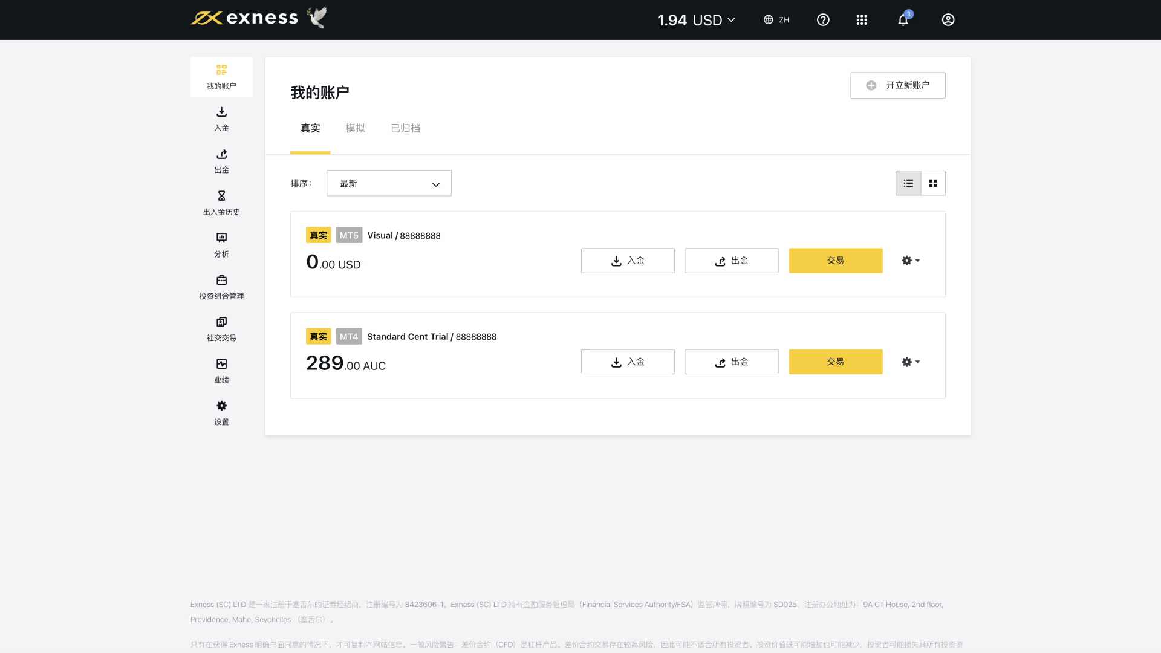Open the help question mark icon
Screen dimensions: 1161x653
point(823,20)
